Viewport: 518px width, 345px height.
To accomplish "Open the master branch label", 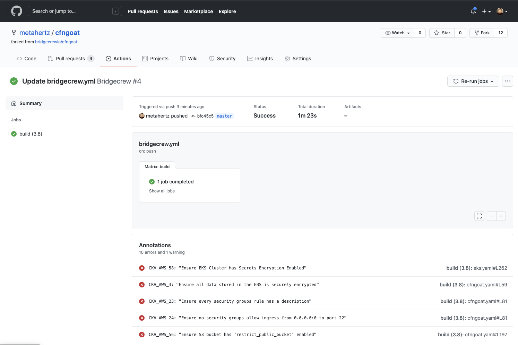I will coord(224,116).
